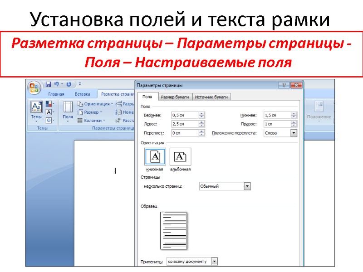The width and height of the screenshot is (363, 272).
Task: Click the Разрывы breaks button in ribbon
Action: click(125, 104)
